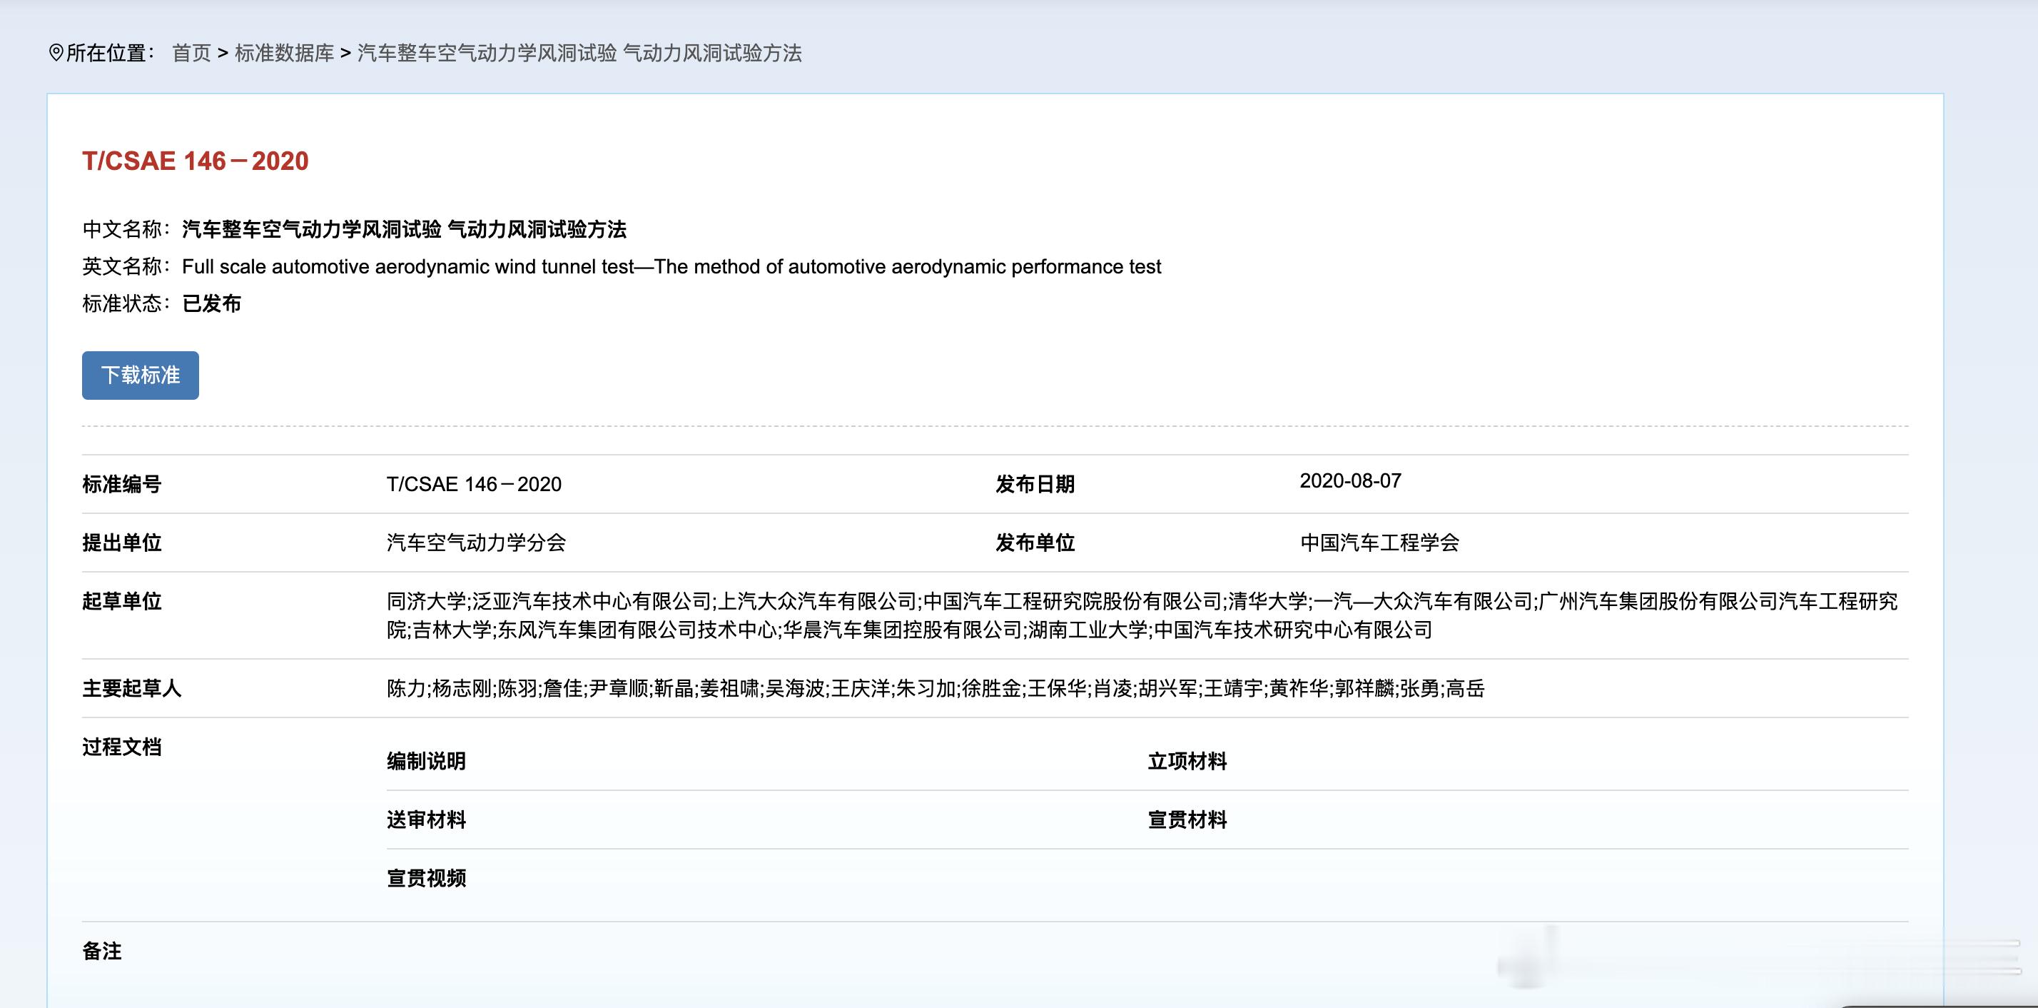2038x1008 pixels.
Task: Open 标准数据库 breadcrumb link
Action: (x=284, y=53)
